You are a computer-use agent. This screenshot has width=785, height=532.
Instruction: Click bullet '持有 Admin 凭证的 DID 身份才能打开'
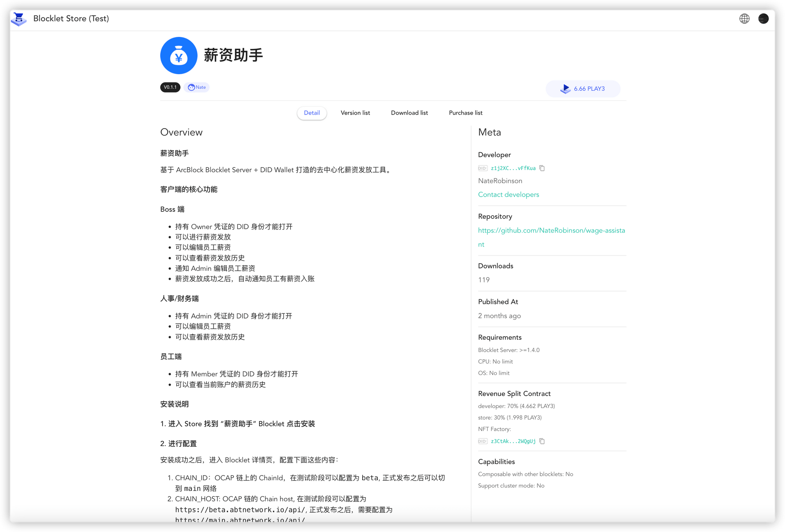point(234,316)
